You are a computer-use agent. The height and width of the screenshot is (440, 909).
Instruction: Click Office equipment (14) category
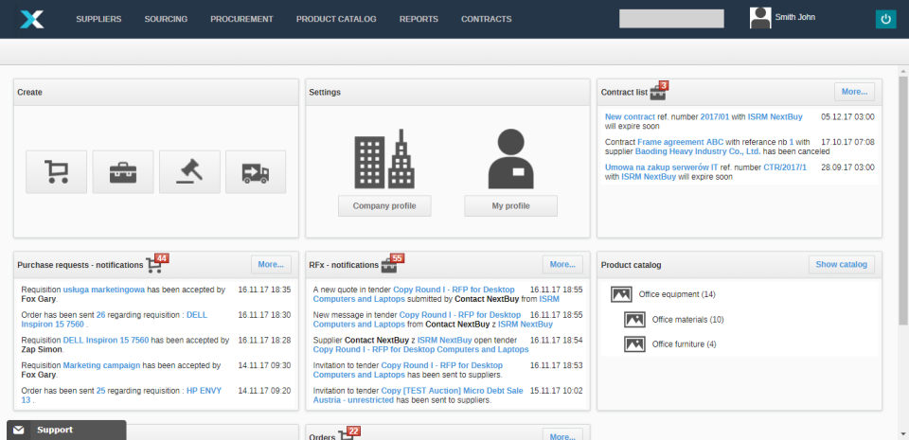677,294
